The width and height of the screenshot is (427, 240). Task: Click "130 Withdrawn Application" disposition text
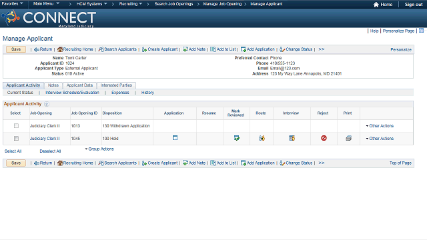[126, 126]
